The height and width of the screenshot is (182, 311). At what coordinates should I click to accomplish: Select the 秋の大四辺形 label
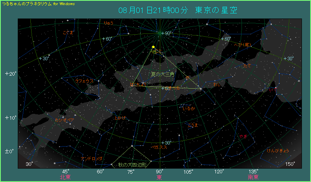(x=132, y=165)
